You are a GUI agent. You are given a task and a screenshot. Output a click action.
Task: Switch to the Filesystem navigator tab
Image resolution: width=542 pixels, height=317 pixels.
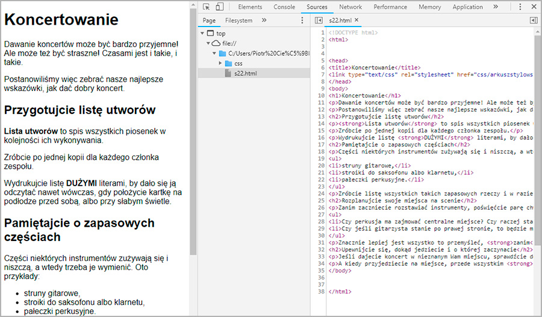tap(238, 20)
